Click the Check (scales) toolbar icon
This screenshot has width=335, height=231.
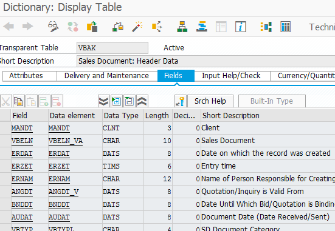118,27
